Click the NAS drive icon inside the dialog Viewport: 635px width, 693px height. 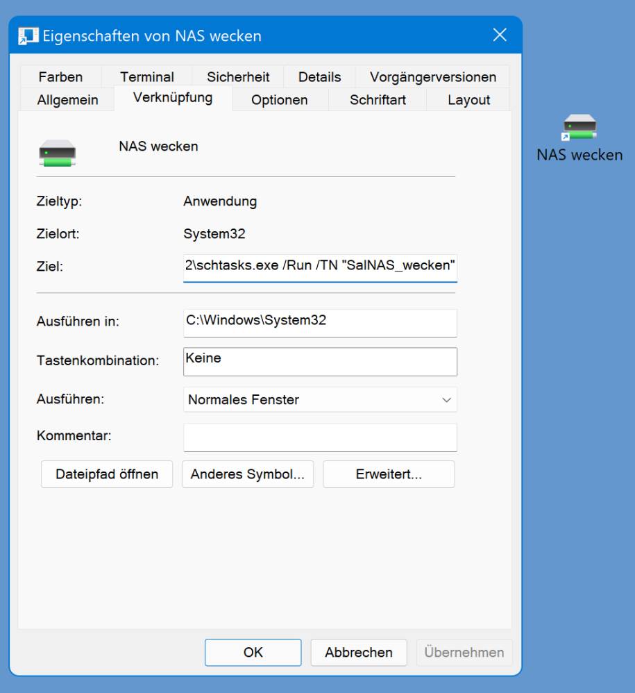click(x=58, y=153)
